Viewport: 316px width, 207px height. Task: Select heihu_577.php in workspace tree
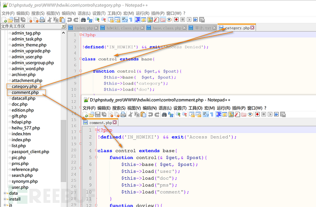(x=26, y=128)
